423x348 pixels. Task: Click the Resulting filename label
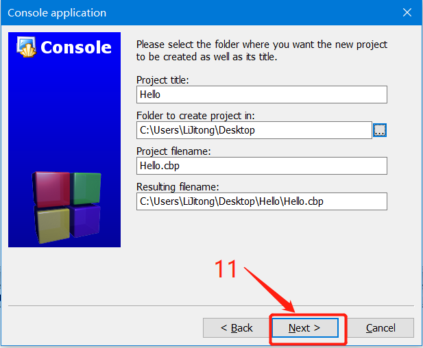point(178,187)
